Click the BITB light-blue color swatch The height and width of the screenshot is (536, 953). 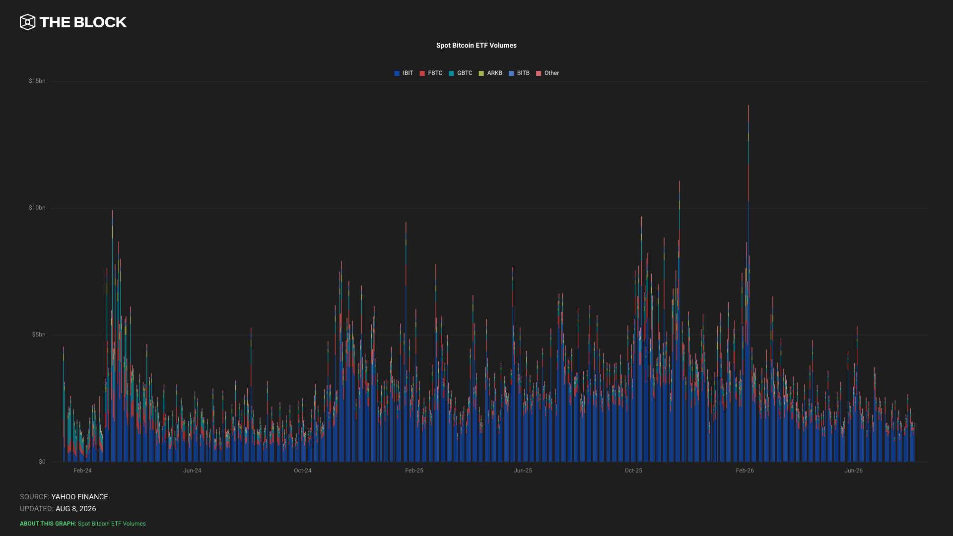point(511,73)
